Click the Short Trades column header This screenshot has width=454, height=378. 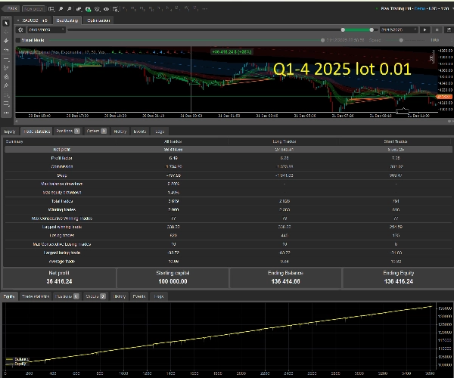click(x=396, y=141)
